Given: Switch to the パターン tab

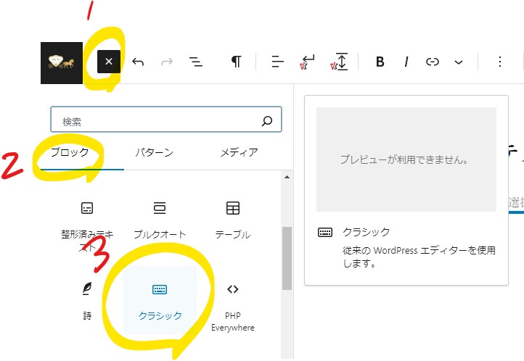Looking at the screenshot, I should pyautogui.click(x=154, y=152).
